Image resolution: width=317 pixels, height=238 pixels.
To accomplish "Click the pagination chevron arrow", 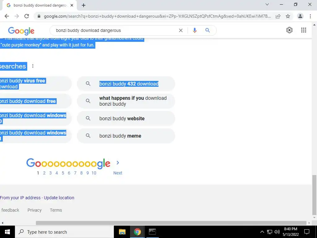I will pyautogui.click(x=118, y=163).
